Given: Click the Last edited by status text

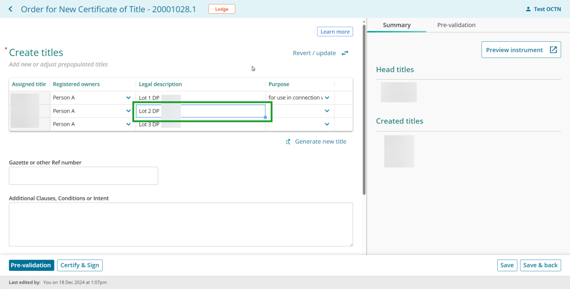Looking at the screenshot, I should (x=58, y=282).
